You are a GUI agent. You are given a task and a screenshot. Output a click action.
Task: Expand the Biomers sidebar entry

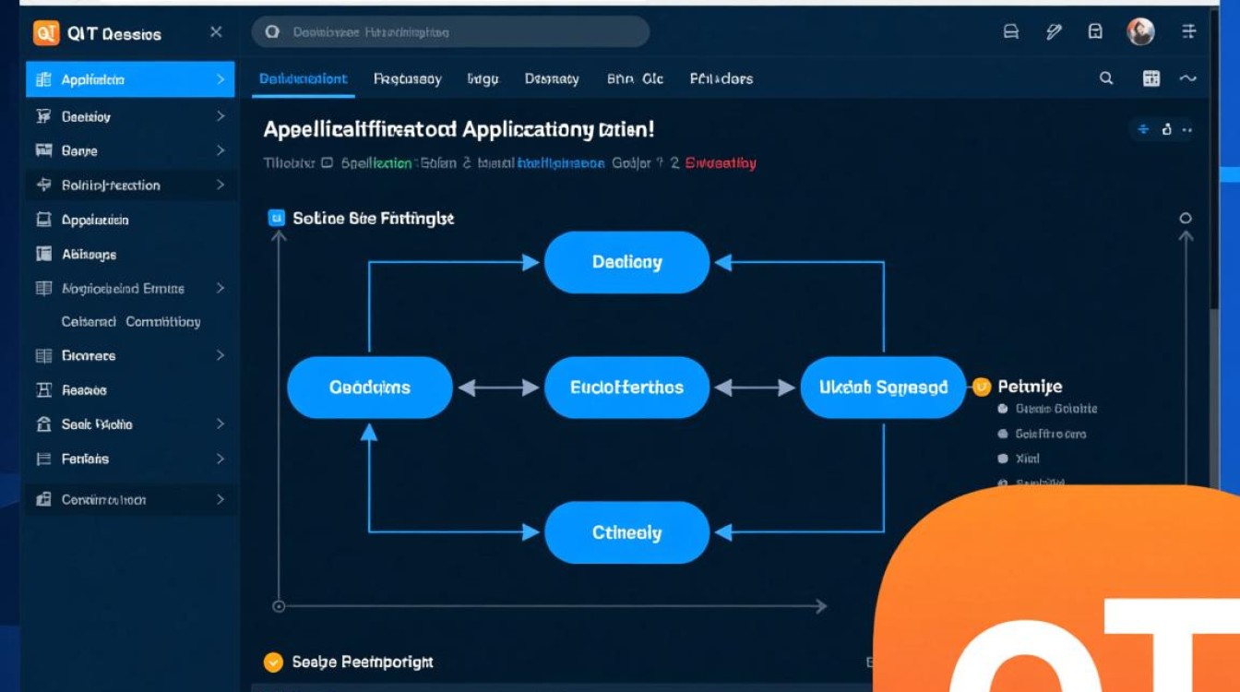tap(221, 355)
